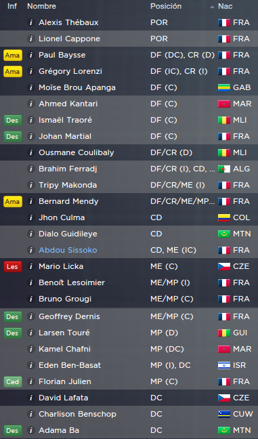This screenshot has width=258, height=439.
Task: Open Abdou Sissoko player profile link
Action: coord(68,250)
